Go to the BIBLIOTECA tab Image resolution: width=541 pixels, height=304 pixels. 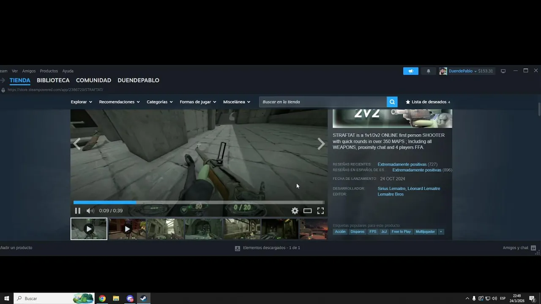click(x=53, y=80)
